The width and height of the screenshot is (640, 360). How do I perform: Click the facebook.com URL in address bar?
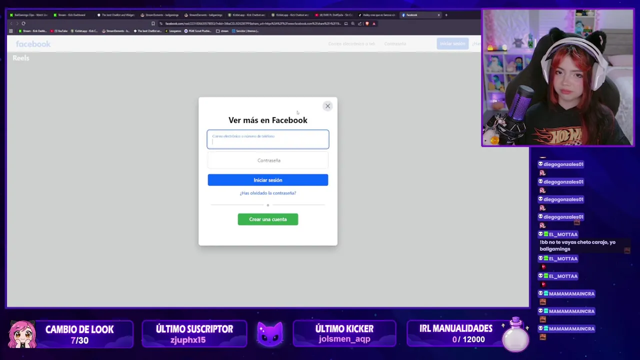pos(253,23)
